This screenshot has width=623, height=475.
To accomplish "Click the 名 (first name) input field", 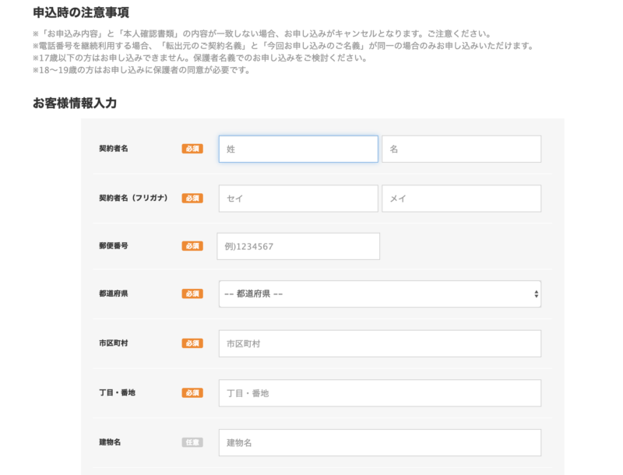I will pos(461,149).
